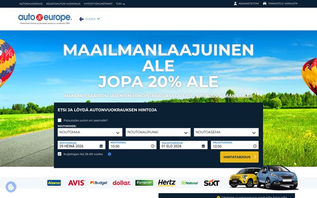Open YHTEISTYÖKUMPPANIT menu item

tap(98, 4)
